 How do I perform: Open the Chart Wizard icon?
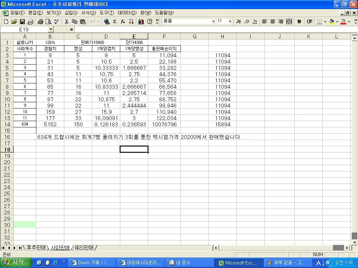(x=141, y=22)
